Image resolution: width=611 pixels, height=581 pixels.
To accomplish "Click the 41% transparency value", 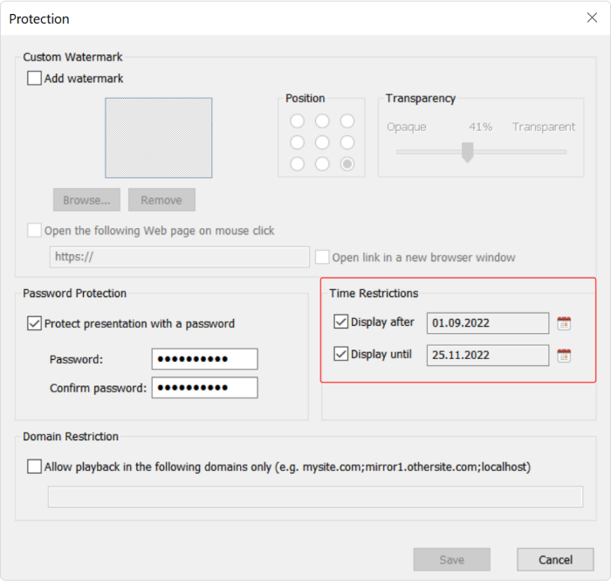I will tap(480, 127).
